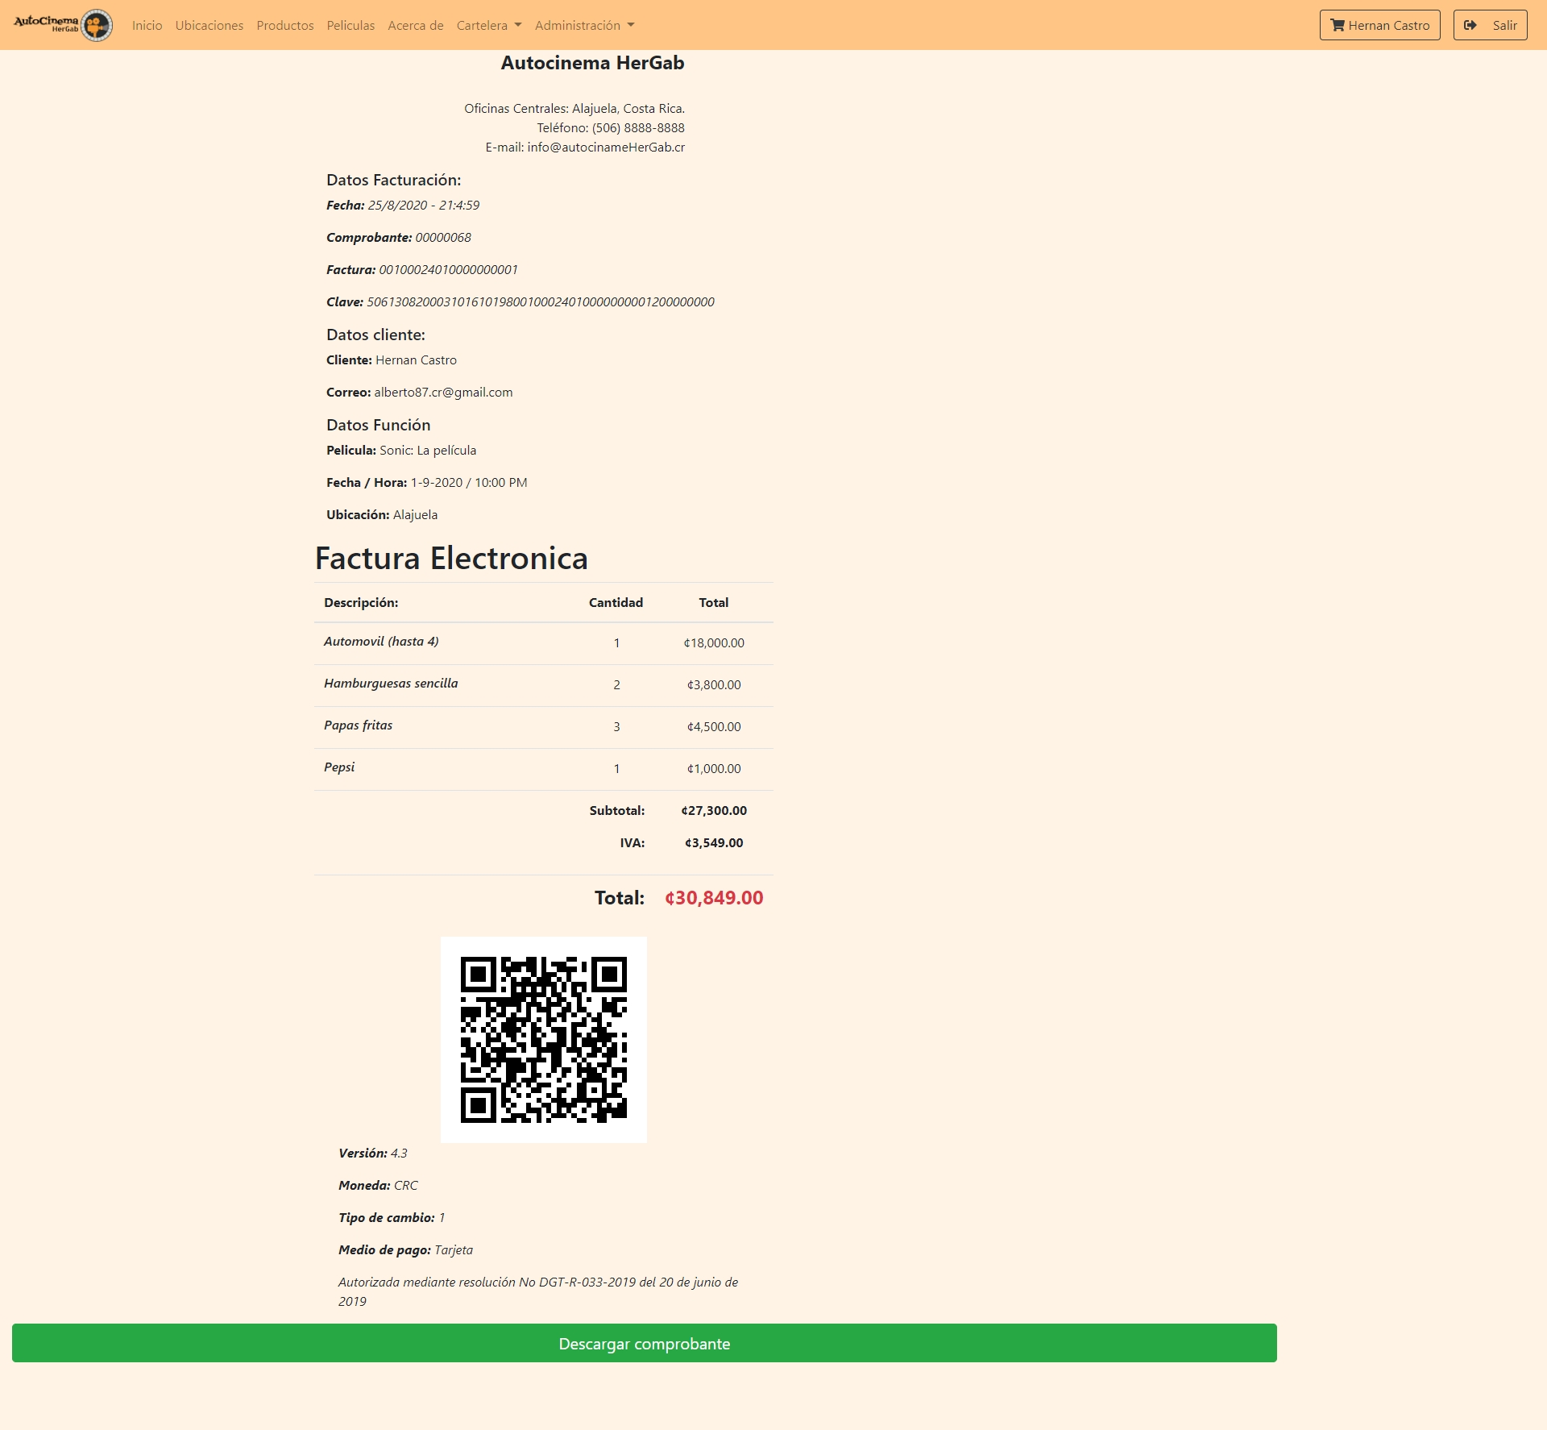Click the customer email alberto87.cr@gmail.com

pyautogui.click(x=443, y=392)
